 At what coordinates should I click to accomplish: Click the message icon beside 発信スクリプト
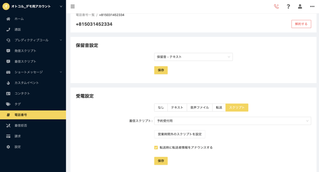click(x=8, y=51)
